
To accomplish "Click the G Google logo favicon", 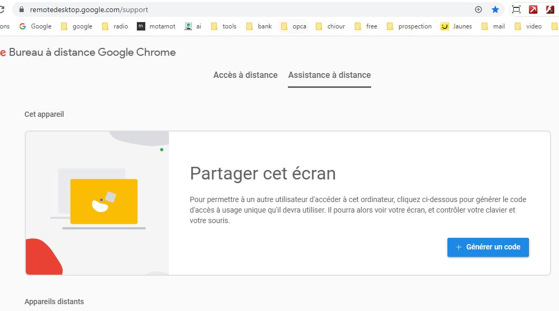I will [23, 26].
